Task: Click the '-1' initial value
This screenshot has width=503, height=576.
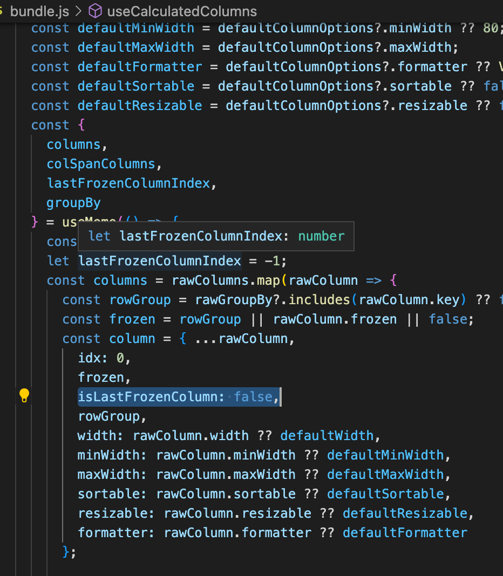Action: click(273, 261)
